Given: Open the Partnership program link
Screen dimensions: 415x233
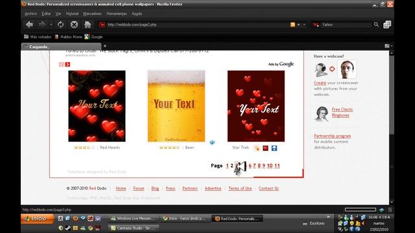Looking at the screenshot, I should click(x=332, y=136).
